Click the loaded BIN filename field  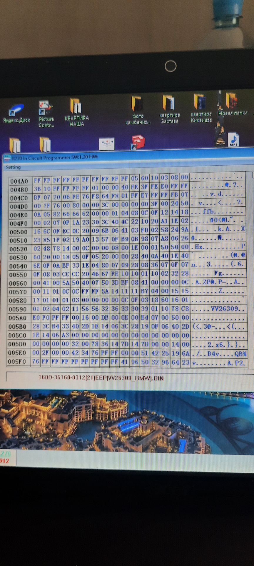click(101, 378)
